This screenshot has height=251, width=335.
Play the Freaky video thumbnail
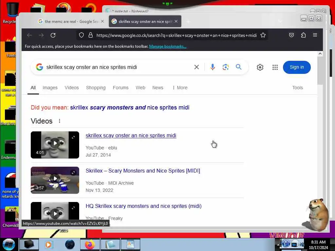pyautogui.click(x=55, y=211)
